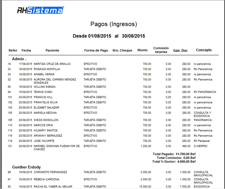The width and height of the screenshot is (225, 189).
Task: Select the 'Pagos (Ingresos)' report title
Action: (x=114, y=24)
